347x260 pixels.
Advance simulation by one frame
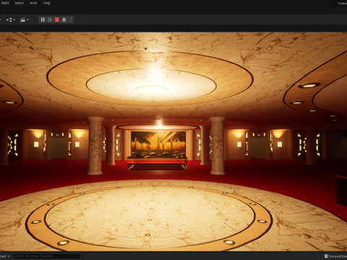50,19
